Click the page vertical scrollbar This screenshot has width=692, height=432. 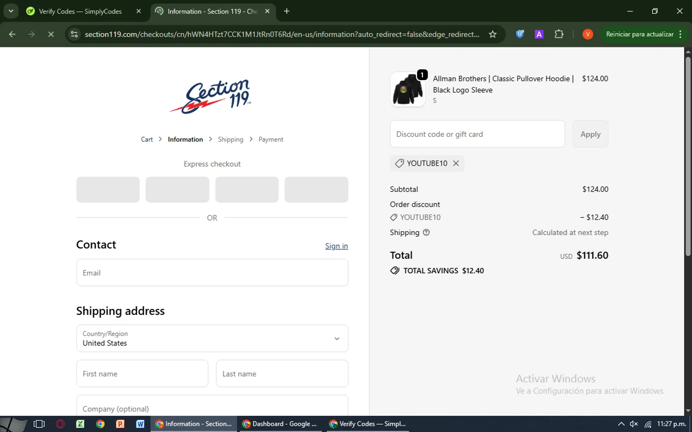coord(688,157)
